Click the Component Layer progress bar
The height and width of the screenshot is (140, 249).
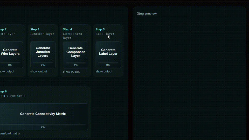(x=75, y=63)
